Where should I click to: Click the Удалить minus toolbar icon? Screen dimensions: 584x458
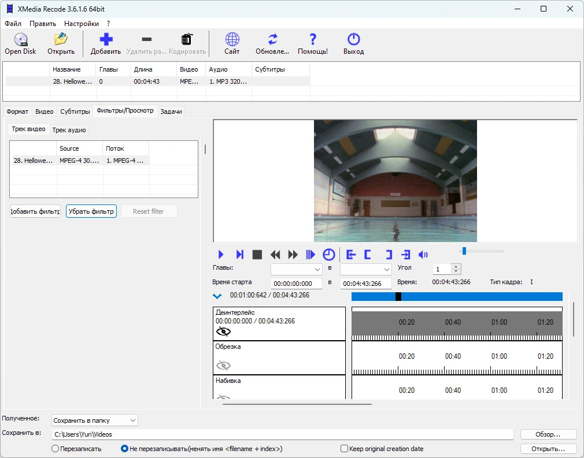147,39
